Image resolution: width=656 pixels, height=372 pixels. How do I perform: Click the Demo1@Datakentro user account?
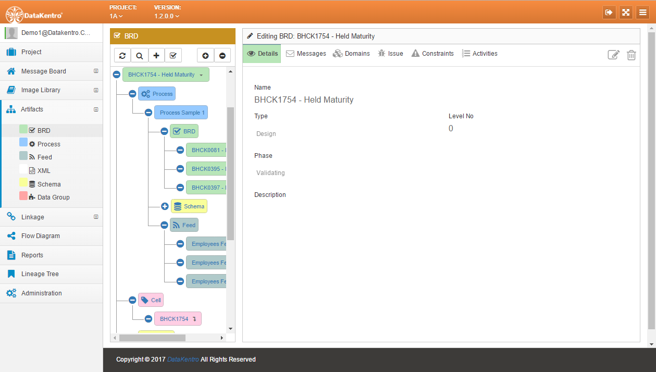coord(52,33)
